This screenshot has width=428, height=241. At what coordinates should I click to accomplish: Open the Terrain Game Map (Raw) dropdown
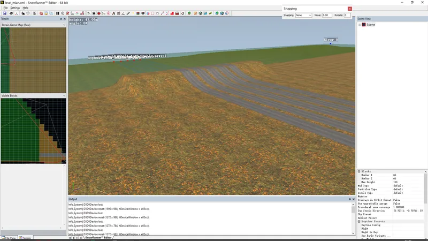64,25
